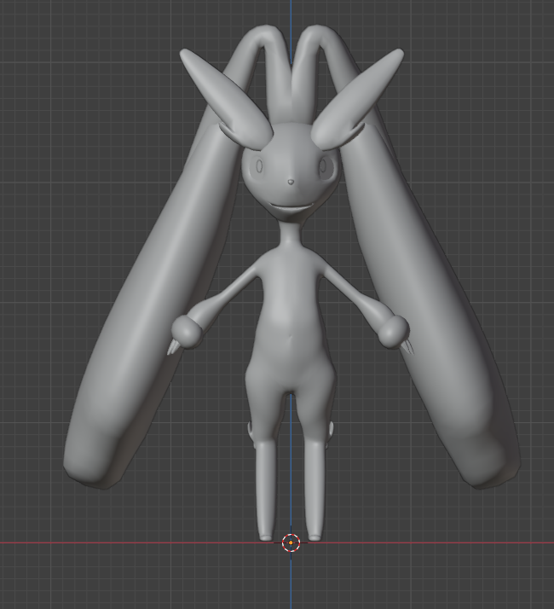Click the 3D cursor at the world origin
Viewport: 554px width, 609px height.
pyautogui.click(x=291, y=542)
